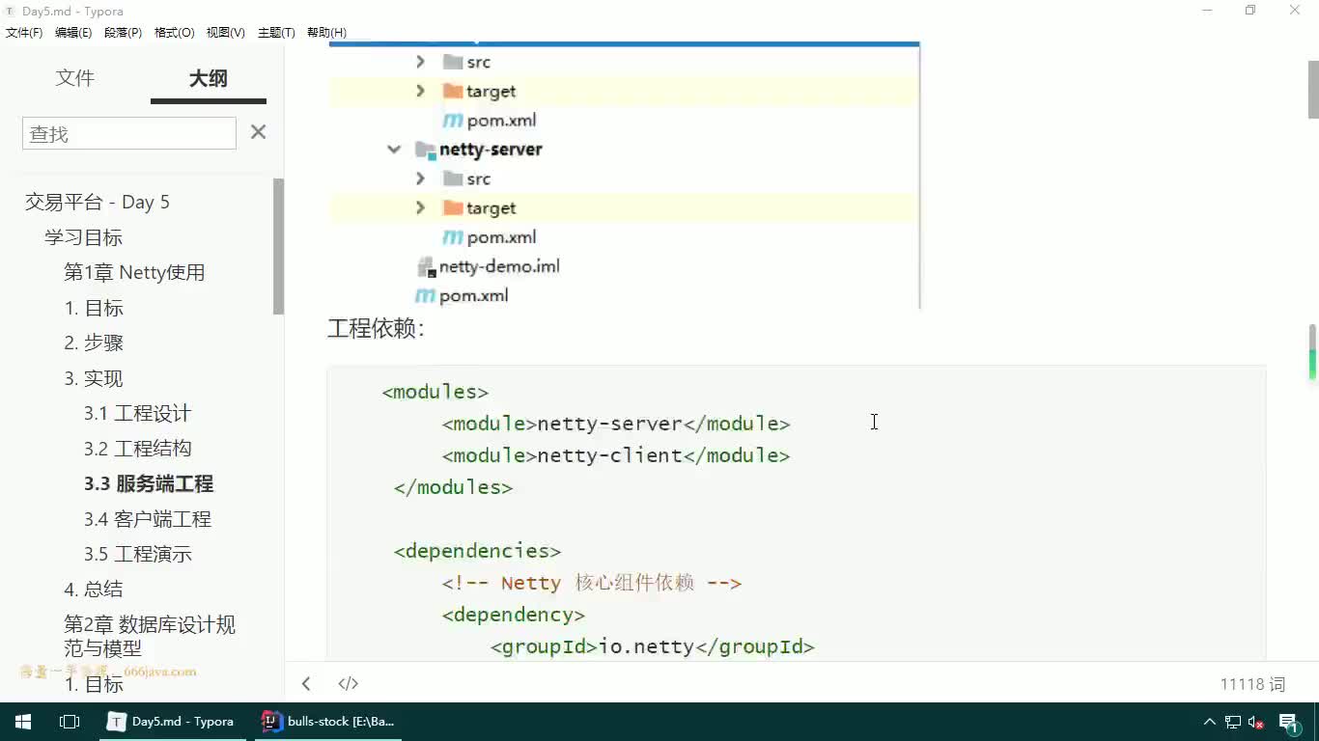Show hidden system tray icons
Image resolution: width=1319 pixels, height=741 pixels.
tap(1209, 722)
